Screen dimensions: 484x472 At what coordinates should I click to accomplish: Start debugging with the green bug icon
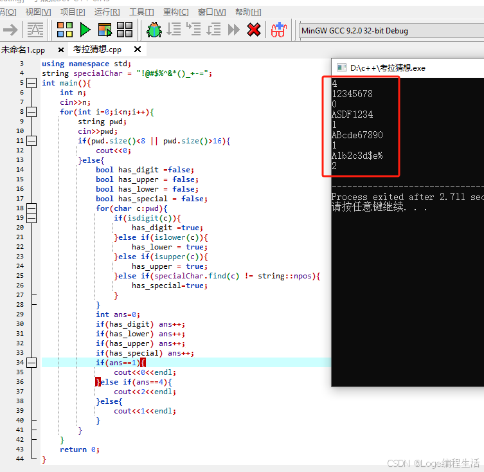click(x=154, y=30)
